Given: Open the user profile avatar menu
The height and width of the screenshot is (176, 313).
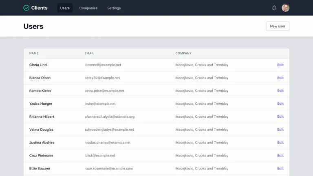Looking at the screenshot, I should click(285, 8).
